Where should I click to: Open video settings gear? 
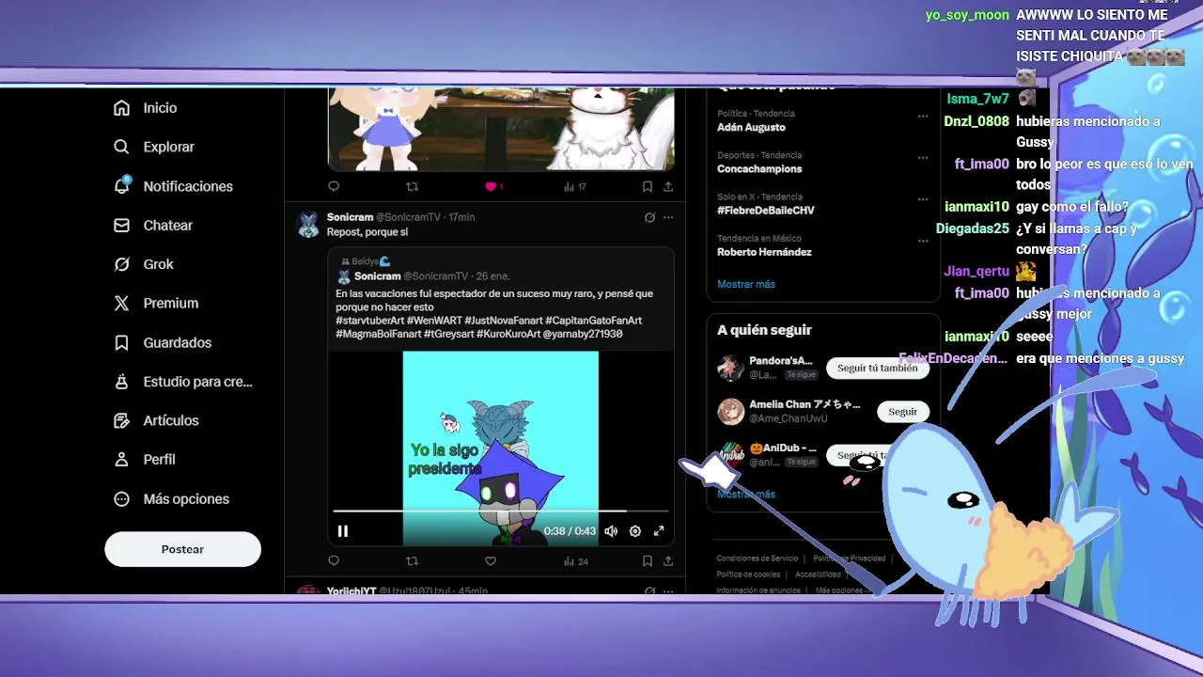pyautogui.click(x=635, y=531)
